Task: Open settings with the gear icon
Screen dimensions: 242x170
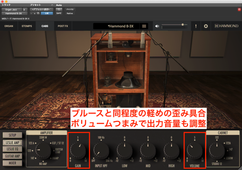Action: pos(205,26)
